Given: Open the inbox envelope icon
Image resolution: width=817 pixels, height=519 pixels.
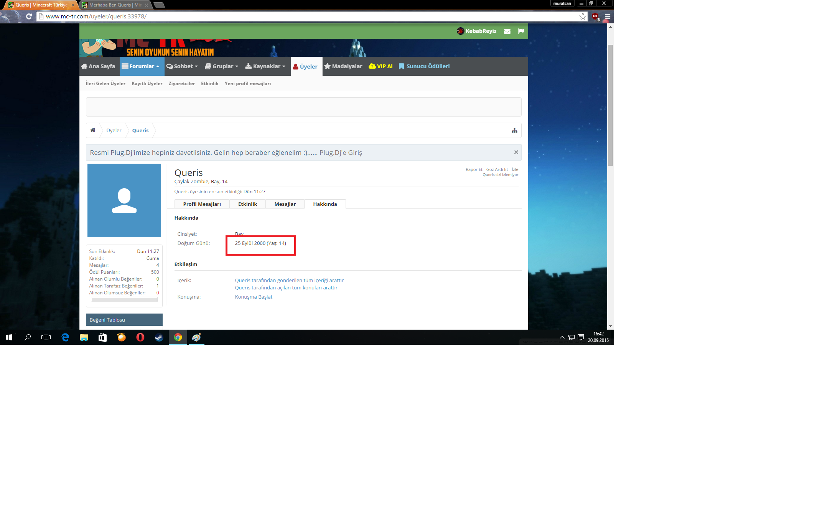Looking at the screenshot, I should [x=507, y=31].
